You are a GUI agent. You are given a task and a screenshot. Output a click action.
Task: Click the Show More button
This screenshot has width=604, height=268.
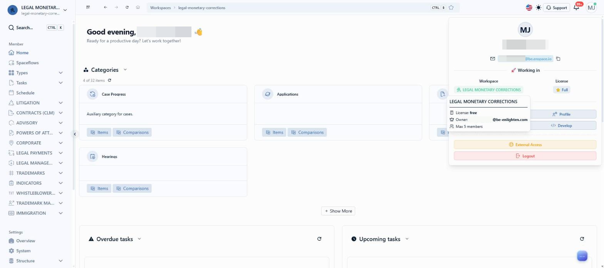pos(338,211)
